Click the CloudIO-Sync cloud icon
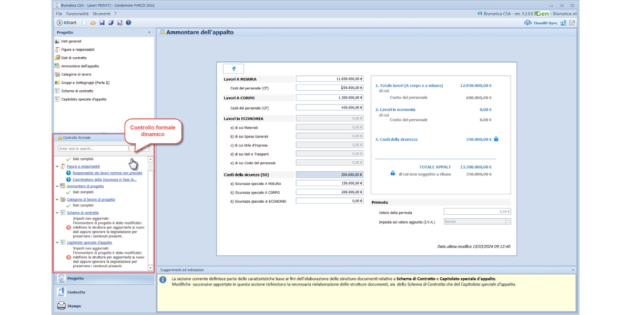Image resolution: width=631 pixels, height=315 pixels. click(x=528, y=23)
